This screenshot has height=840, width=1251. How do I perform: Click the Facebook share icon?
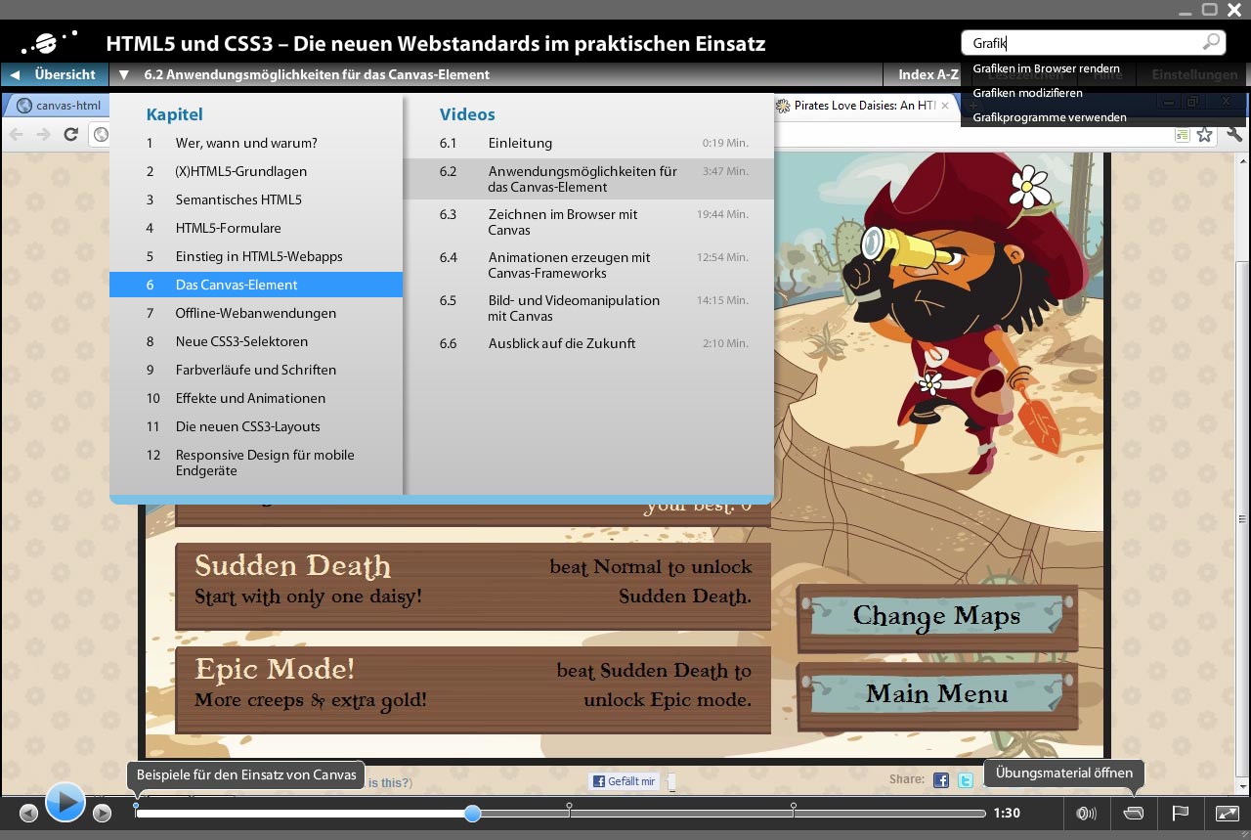(x=940, y=780)
